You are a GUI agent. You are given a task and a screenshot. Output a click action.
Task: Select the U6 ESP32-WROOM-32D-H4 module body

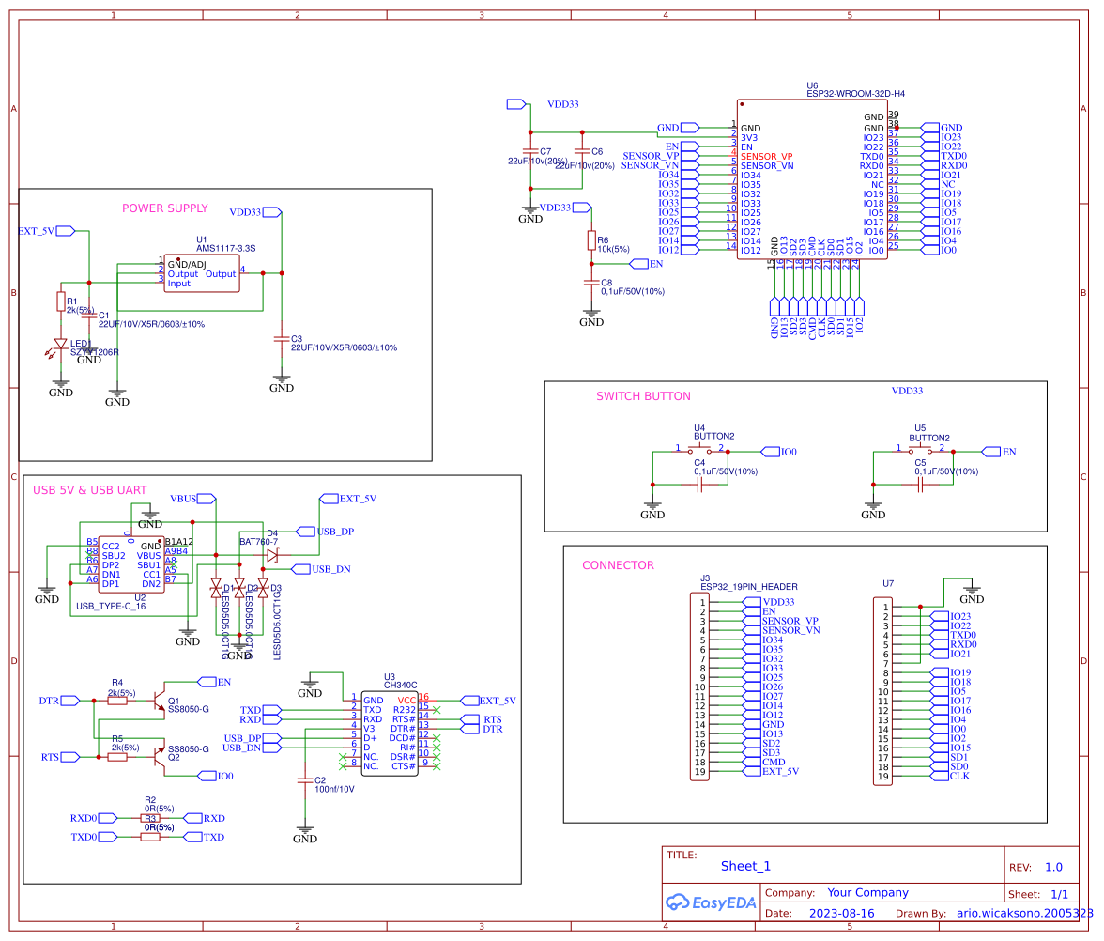[x=812, y=178]
